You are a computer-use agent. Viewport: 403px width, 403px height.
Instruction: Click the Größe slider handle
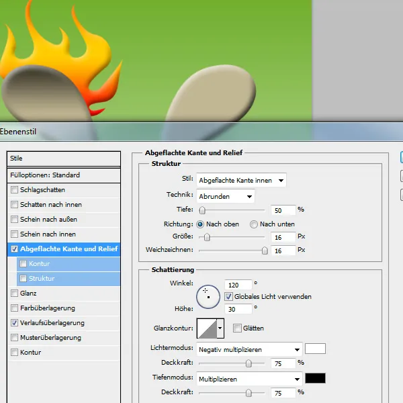coord(207,237)
